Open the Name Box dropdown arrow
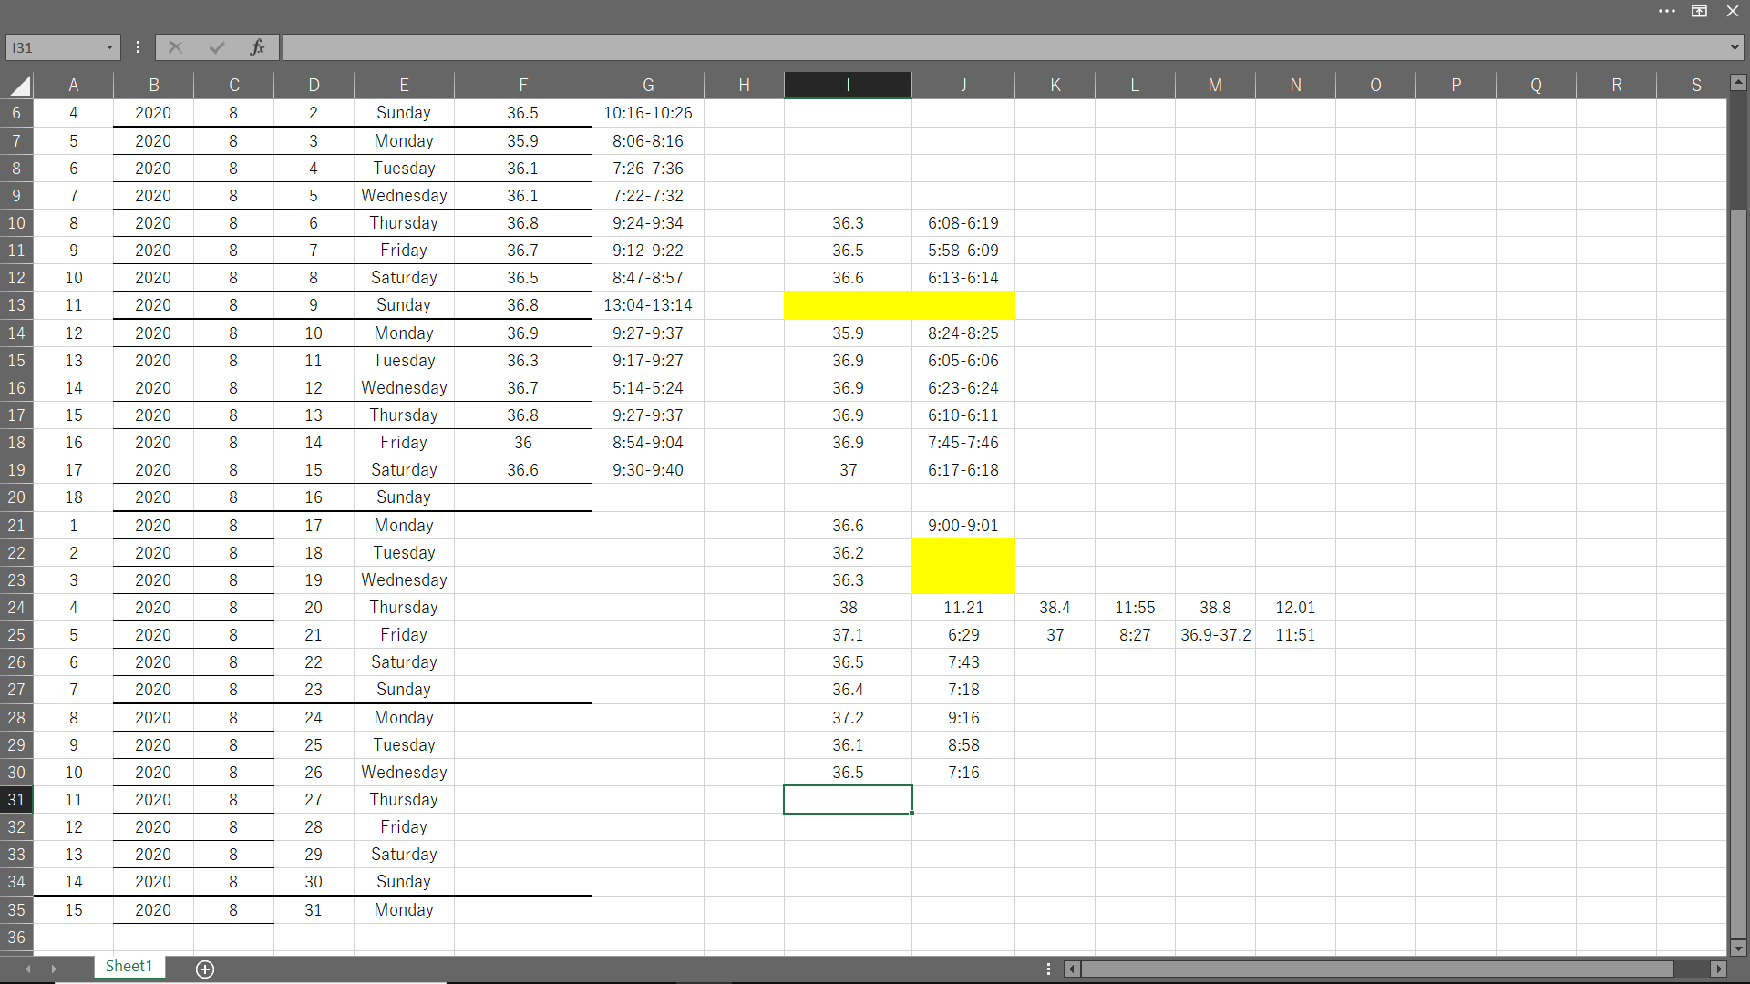The width and height of the screenshot is (1750, 984). click(109, 47)
